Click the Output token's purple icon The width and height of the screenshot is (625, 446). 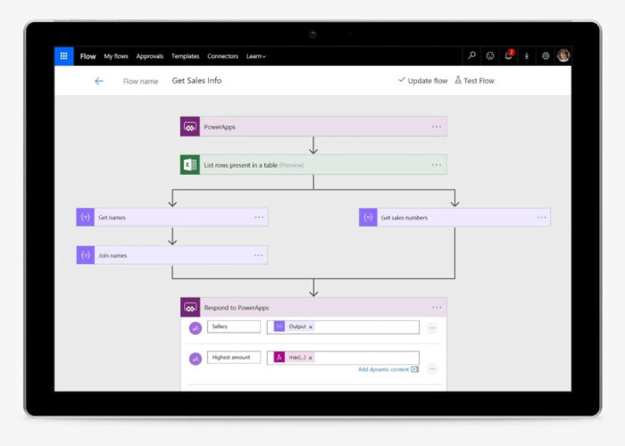coord(279,326)
